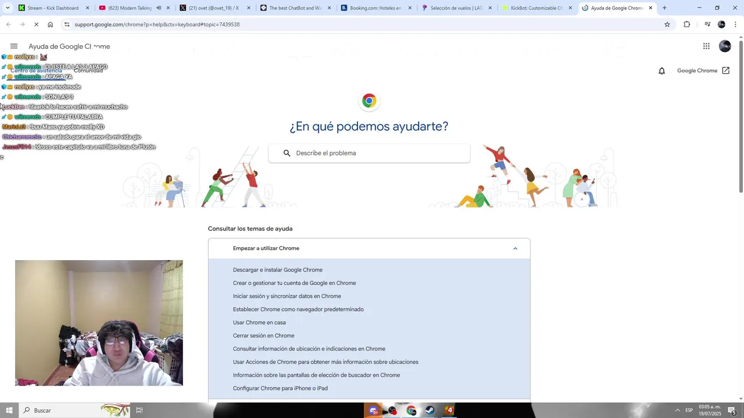
Task: Go forward in browser history
Action: [22, 24]
